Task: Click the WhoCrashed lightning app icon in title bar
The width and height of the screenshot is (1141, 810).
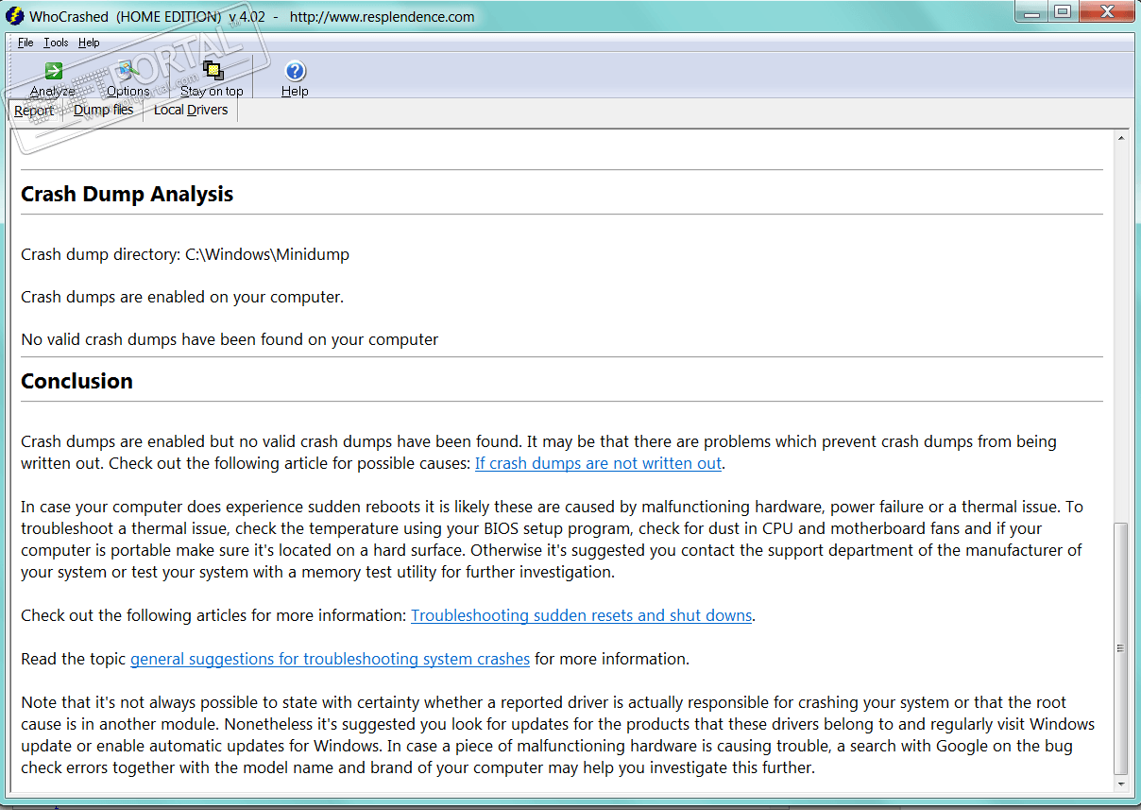Action: click(14, 16)
